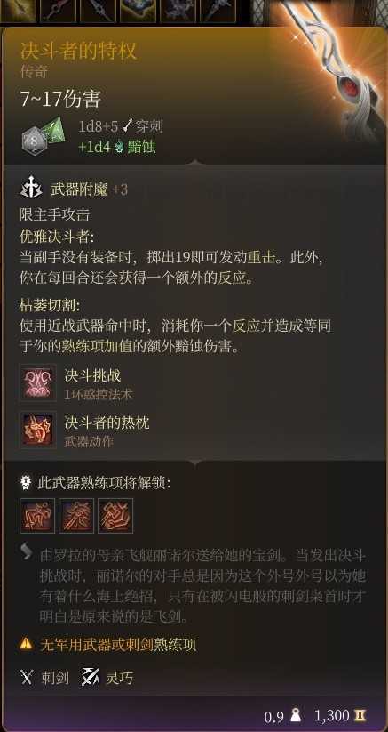This screenshot has height=732, width=388.
Task: Select the red-hilted weapon inventory slot
Action: 58,11
